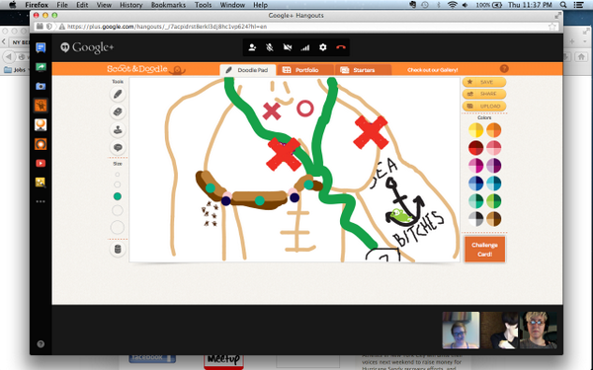This screenshot has height=370, width=593.
Task: Open the yellow picture app in Hangouts sidebar
Action: (41, 183)
